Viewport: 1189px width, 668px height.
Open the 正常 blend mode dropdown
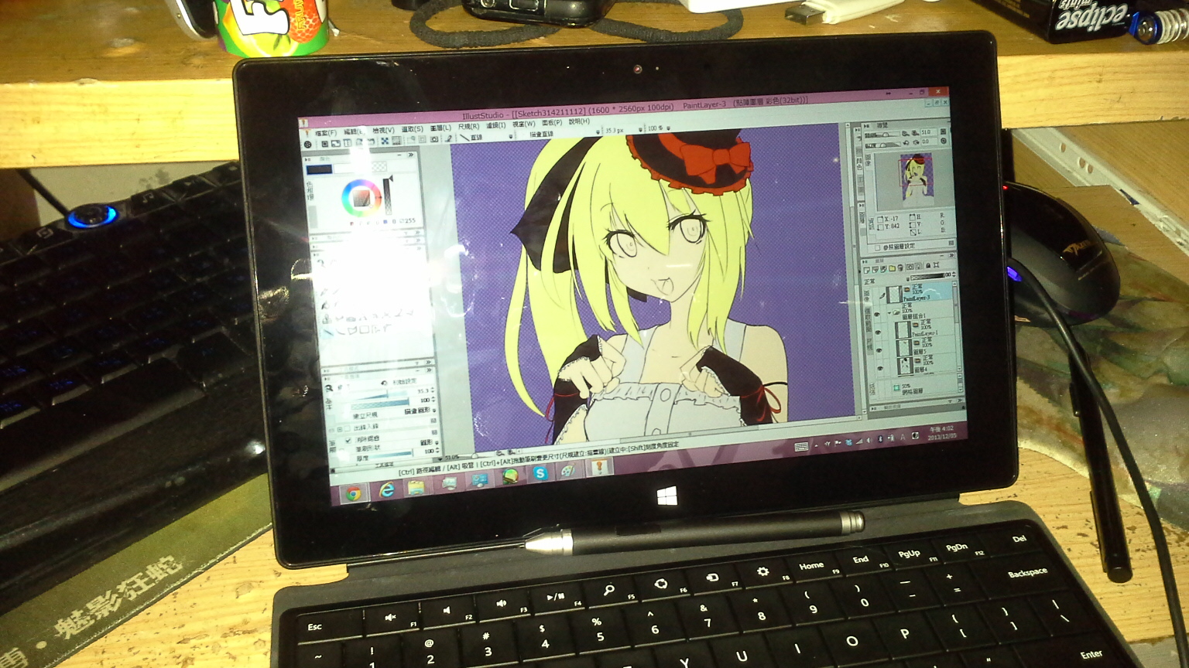[x=887, y=280]
